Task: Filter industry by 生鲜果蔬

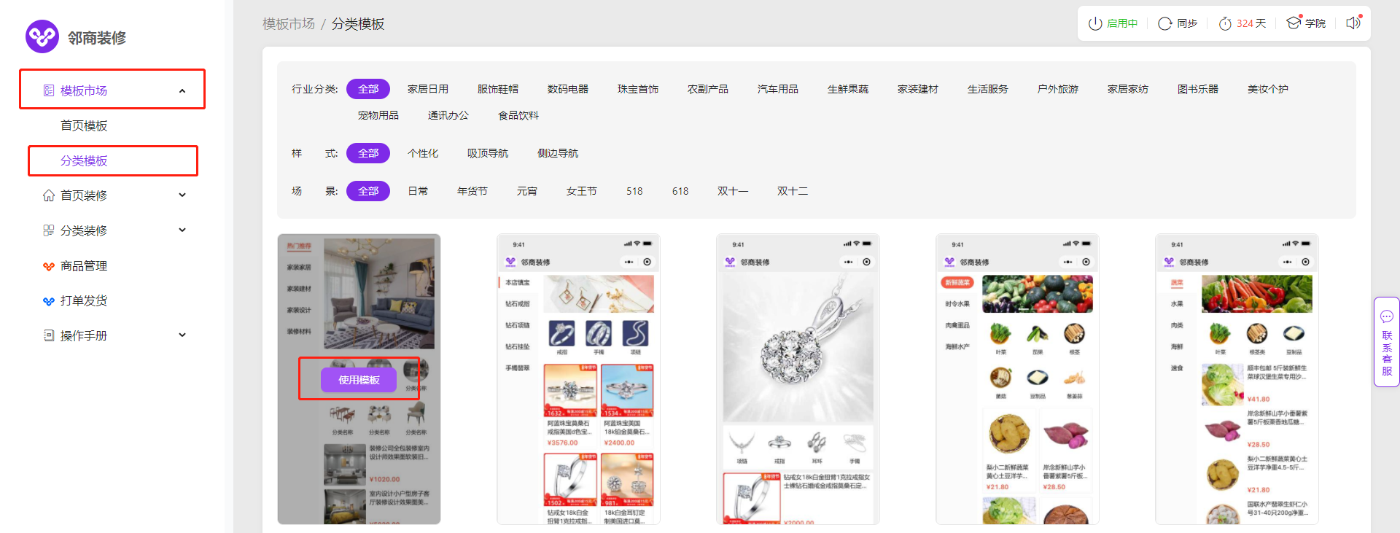Action: 848,89
